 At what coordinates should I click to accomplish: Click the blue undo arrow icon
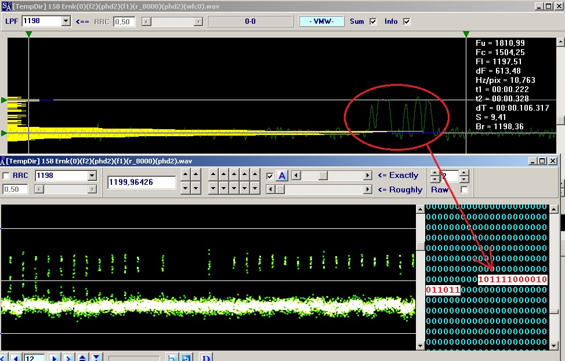click(186, 358)
